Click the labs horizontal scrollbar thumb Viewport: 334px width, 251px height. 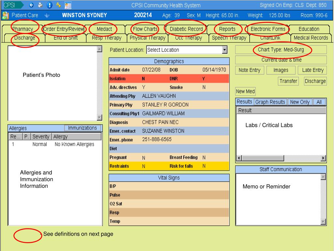(263, 158)
